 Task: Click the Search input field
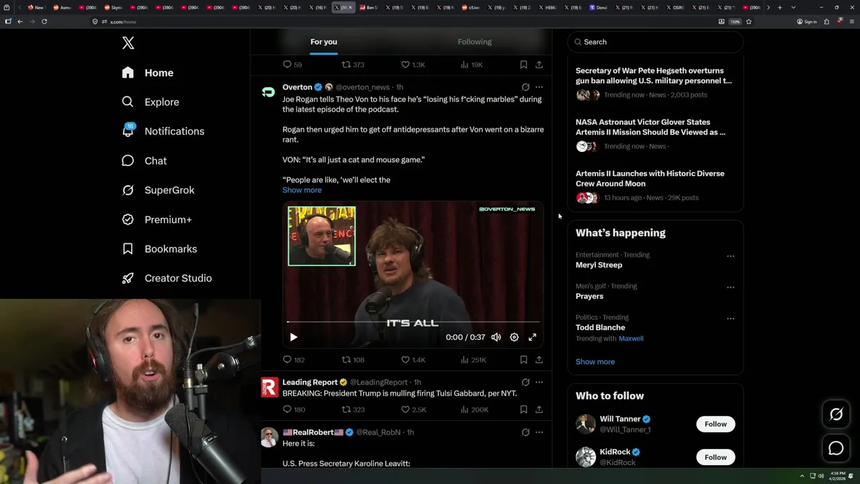pyautogui.click(x=656, y=42)
